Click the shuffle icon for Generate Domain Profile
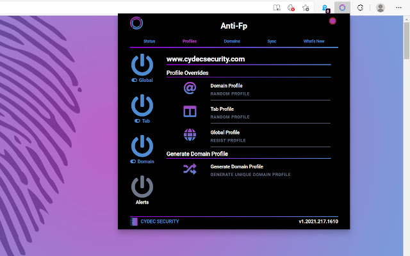 [x=190, y=169]
